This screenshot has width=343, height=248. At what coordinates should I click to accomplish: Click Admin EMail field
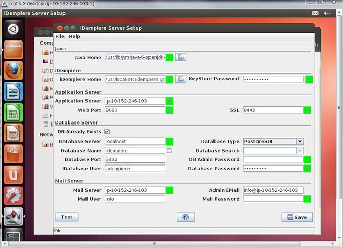(273, 190)
